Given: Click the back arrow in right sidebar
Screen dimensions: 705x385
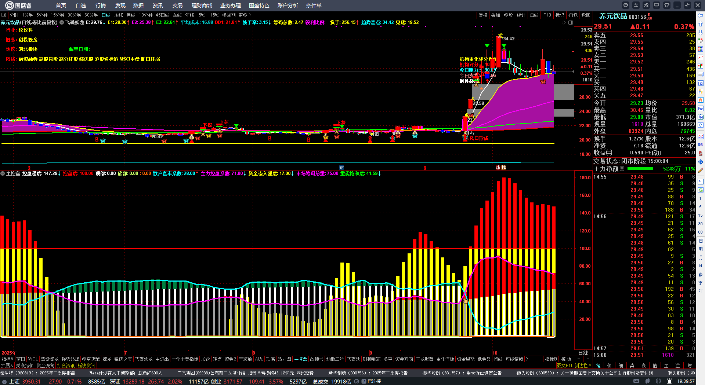Looking at the screenshot, I should [701, 15].
